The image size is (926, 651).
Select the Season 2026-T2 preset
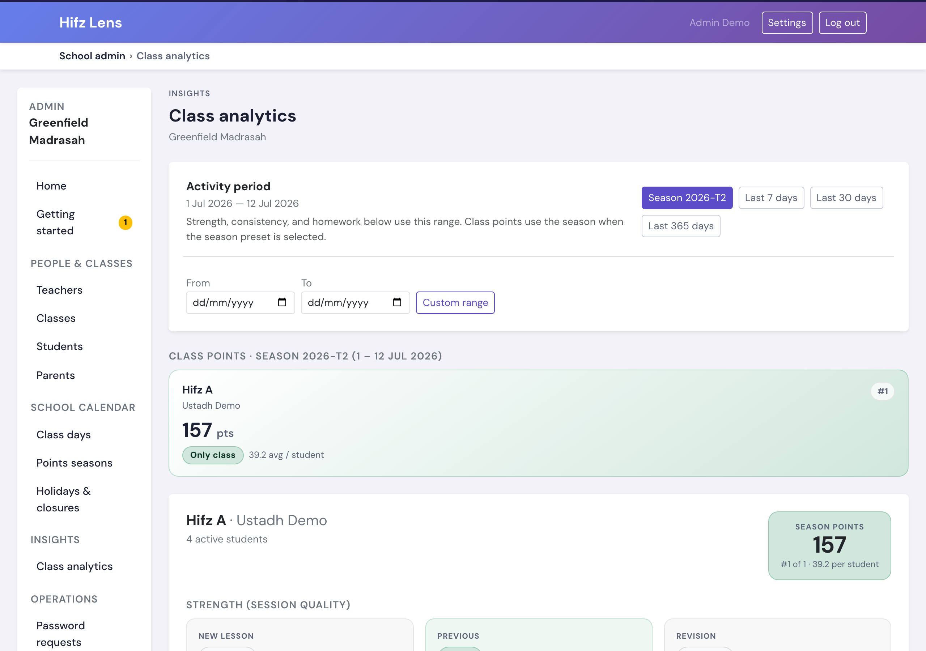click(x=687, y=197)
